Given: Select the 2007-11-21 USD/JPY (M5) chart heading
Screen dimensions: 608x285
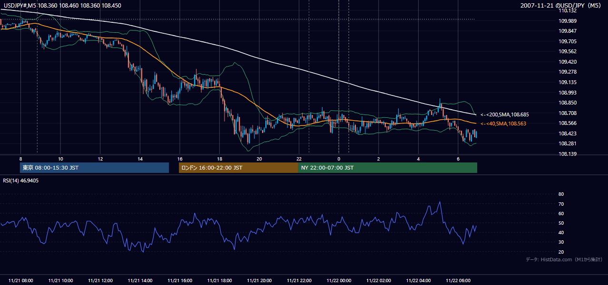Looking at the screenshot, I should [x=561, y=6].
